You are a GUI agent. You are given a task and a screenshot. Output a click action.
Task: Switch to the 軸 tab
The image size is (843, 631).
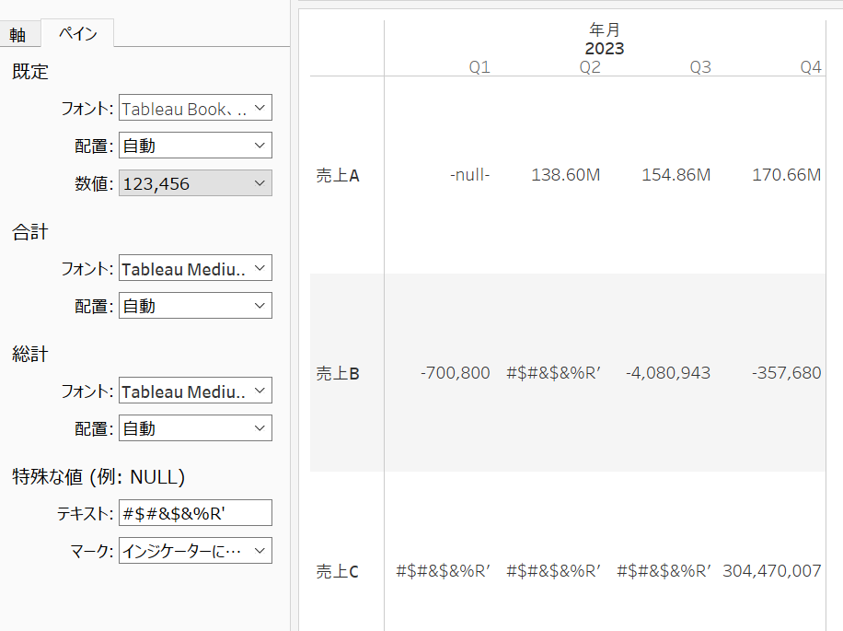(18, 34)
